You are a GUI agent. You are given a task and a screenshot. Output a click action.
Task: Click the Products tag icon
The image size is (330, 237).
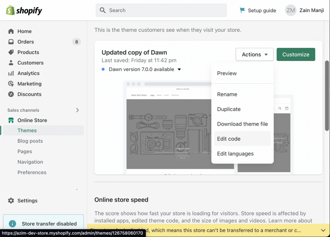pyautogui.click(x=11, y=52)
